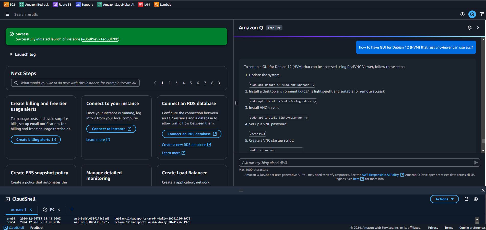This screenshot has width=486, height=230.
Task: Open the hamburger navigation menu
Action: (7, 14)
